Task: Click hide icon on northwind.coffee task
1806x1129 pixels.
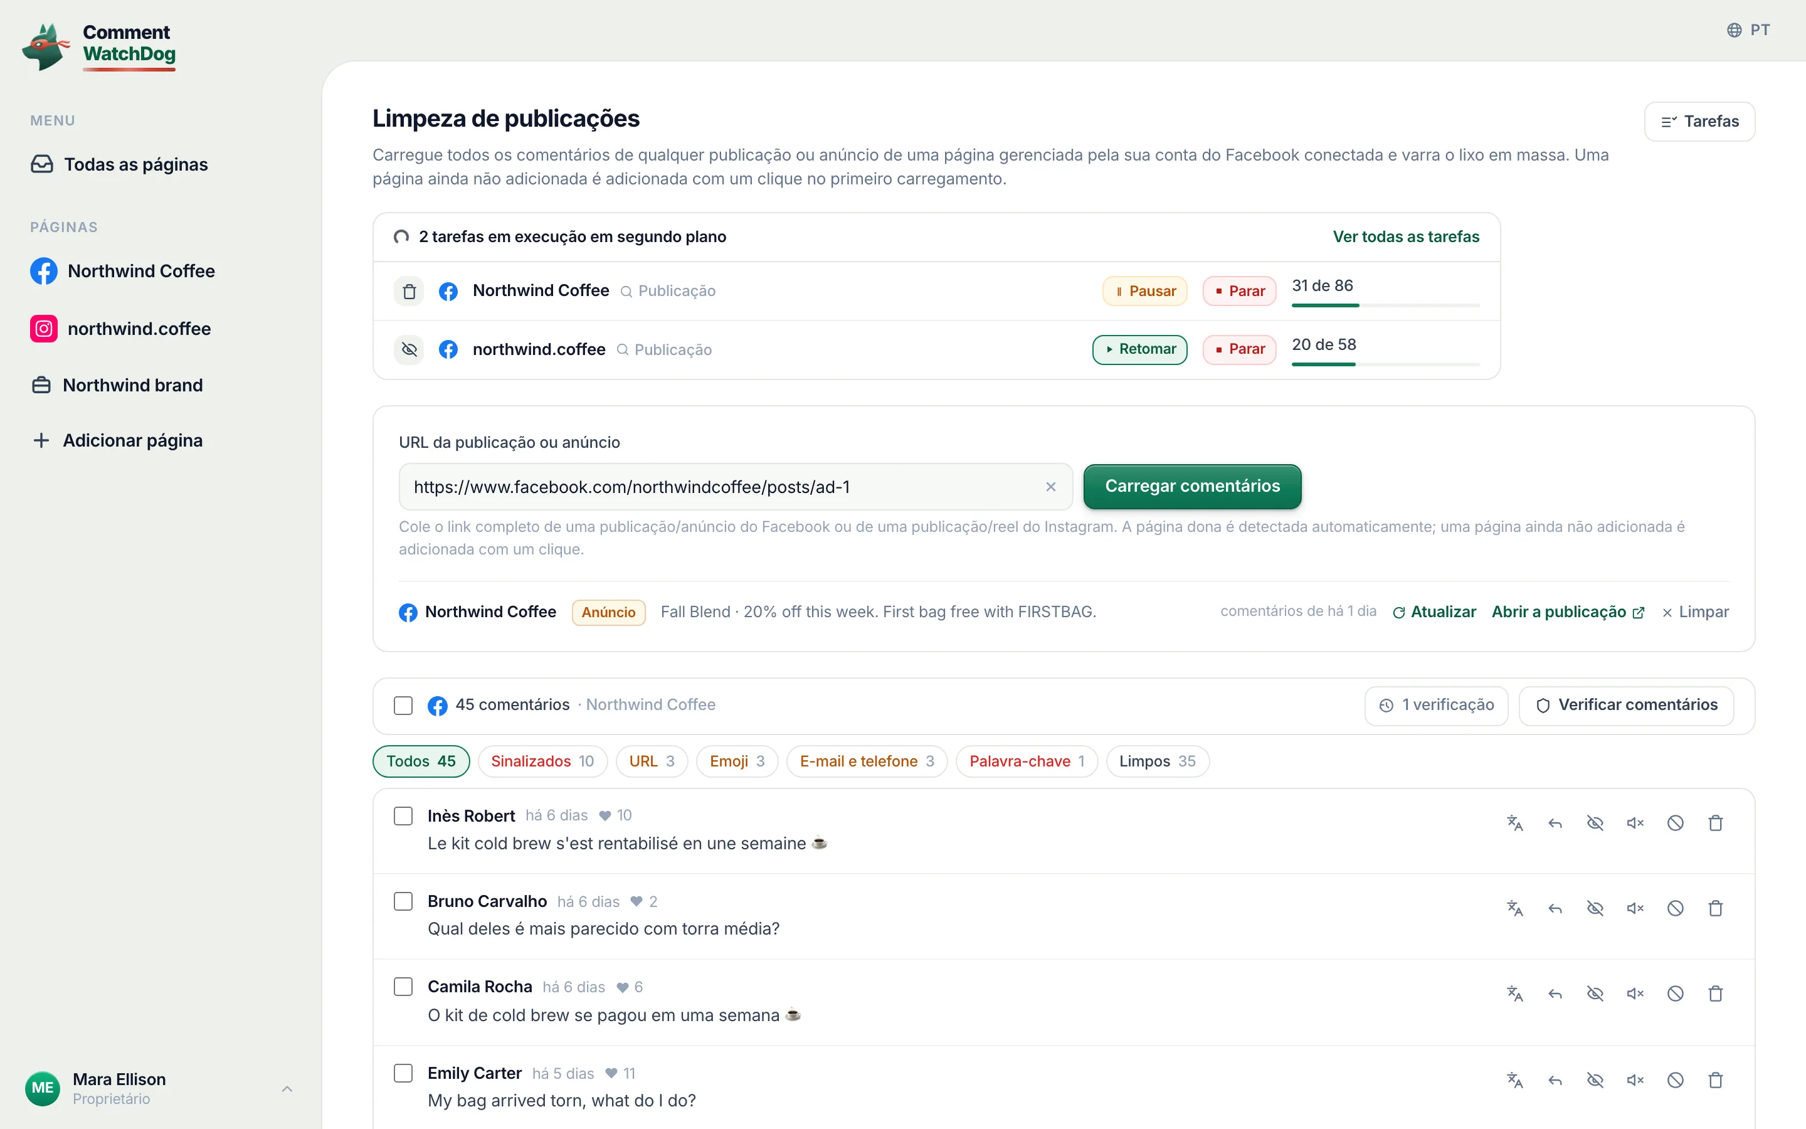Action: pyautogui.click(x=409, y=349)
